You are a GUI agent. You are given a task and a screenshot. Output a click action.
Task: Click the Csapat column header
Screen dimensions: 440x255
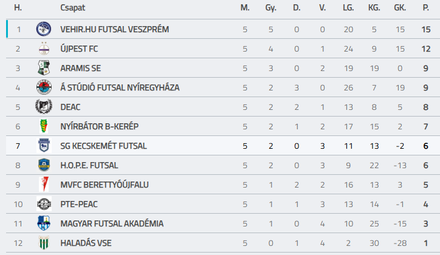72,8
